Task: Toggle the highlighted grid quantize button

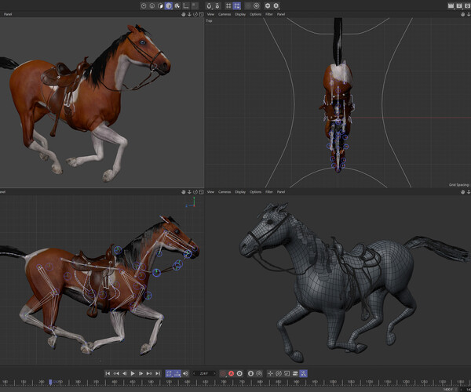Action: (237, 5)
